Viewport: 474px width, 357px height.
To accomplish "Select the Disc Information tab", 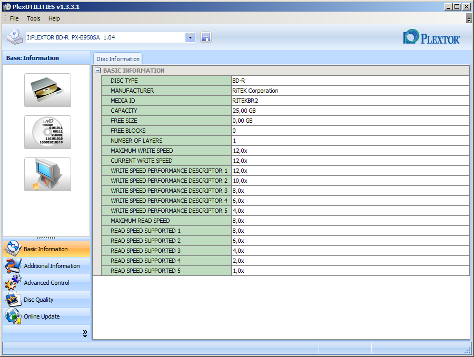I will [x=118, y=59].
